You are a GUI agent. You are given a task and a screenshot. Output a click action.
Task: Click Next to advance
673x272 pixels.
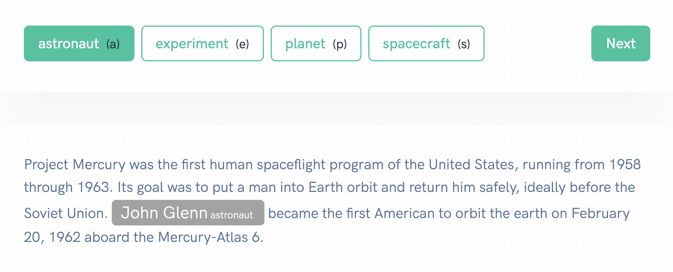coord(621,43)
